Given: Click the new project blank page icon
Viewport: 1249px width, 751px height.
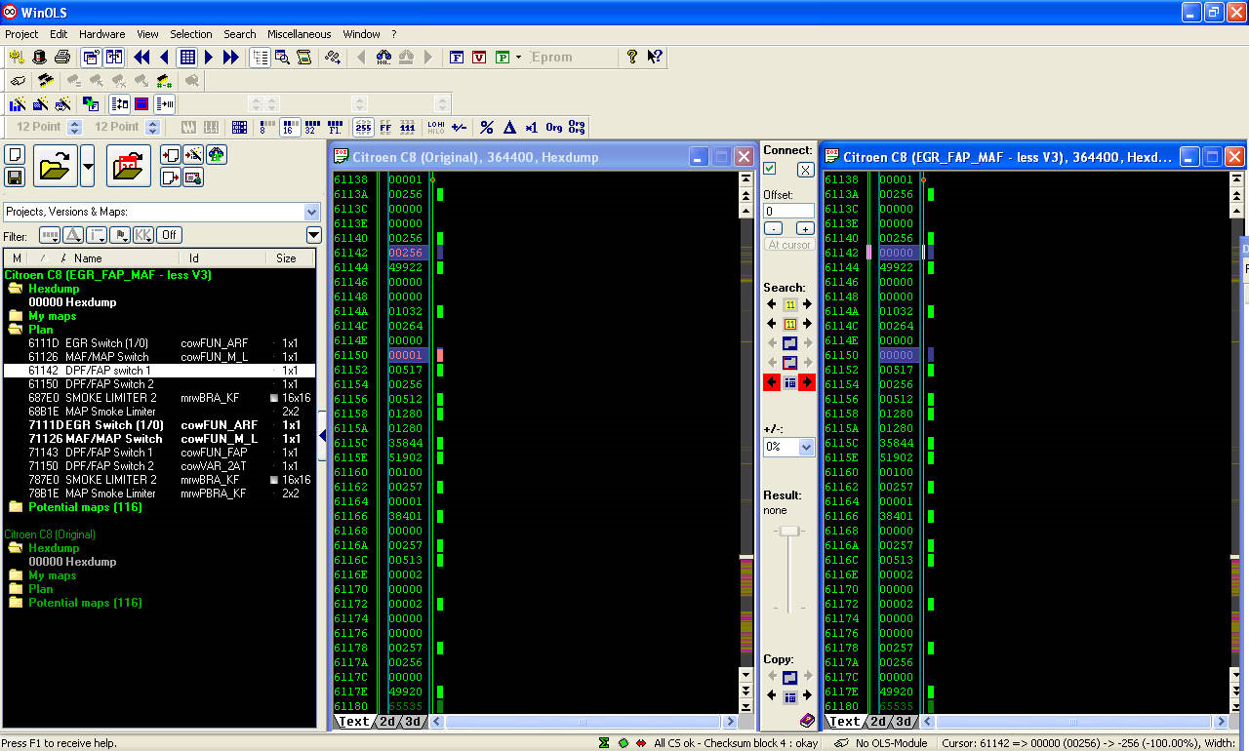Looking at the screenshot, I should [x=15, y=155].
